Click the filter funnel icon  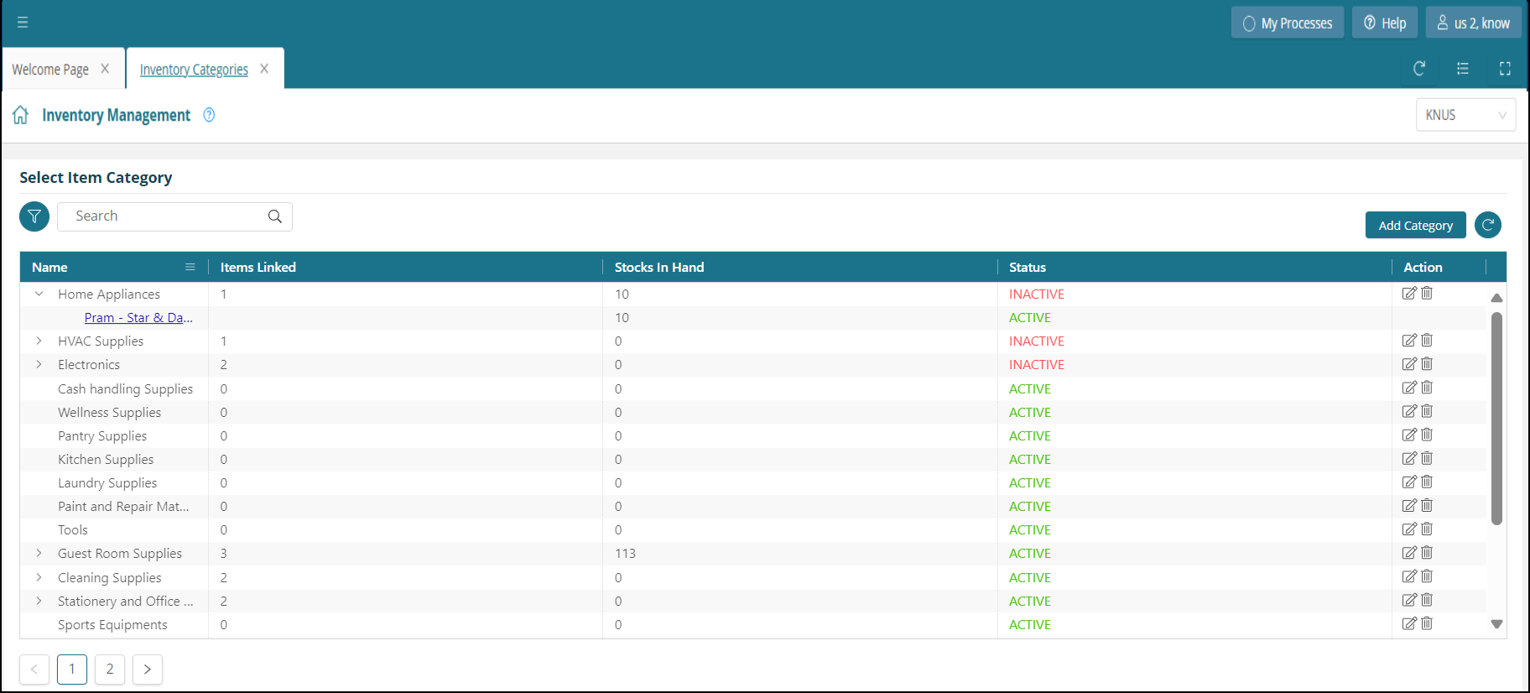pos(34,216)
